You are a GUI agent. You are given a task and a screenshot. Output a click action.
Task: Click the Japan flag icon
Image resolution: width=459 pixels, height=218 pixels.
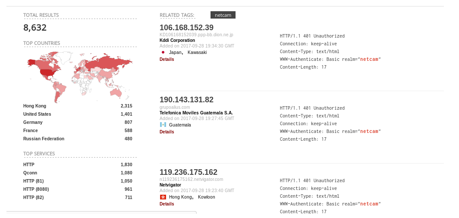(x=163, y=52)
